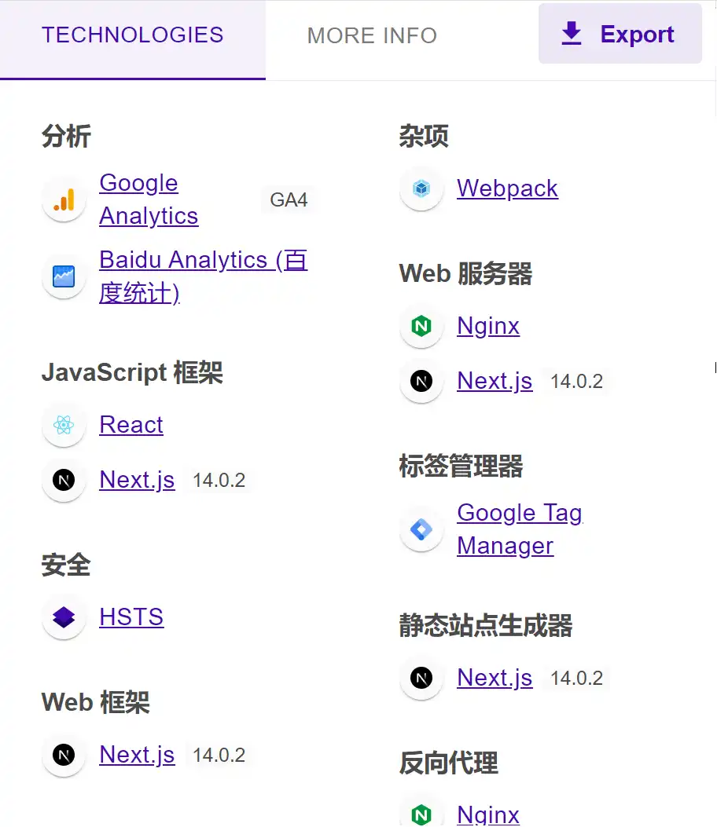The image size is (717, 827).
Task: Click the Export button
Action: pos(620,34)
